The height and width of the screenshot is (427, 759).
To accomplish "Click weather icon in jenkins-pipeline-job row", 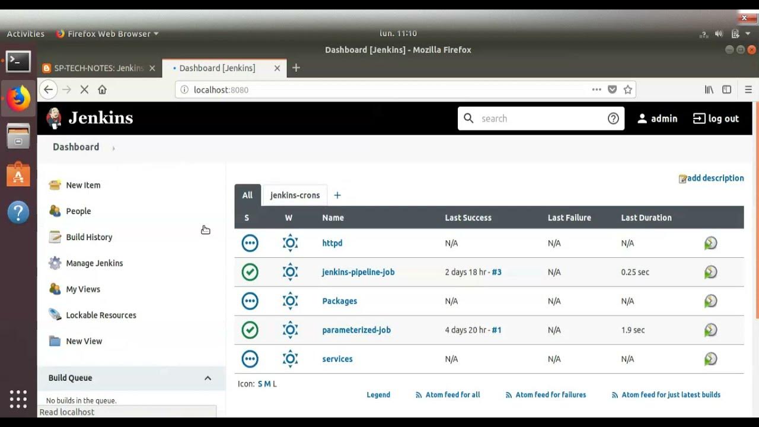I will (x=290, y=272).
